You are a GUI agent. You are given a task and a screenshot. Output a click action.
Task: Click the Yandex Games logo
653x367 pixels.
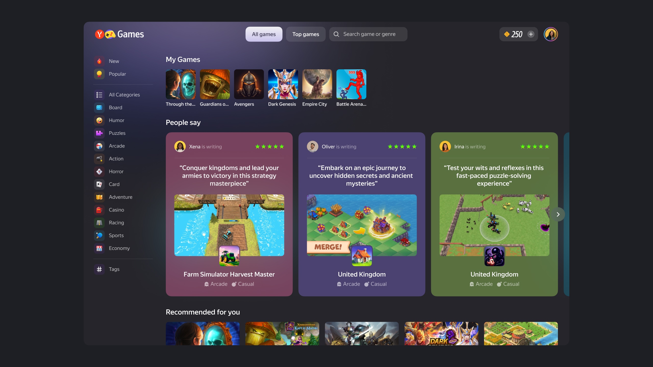119,34
